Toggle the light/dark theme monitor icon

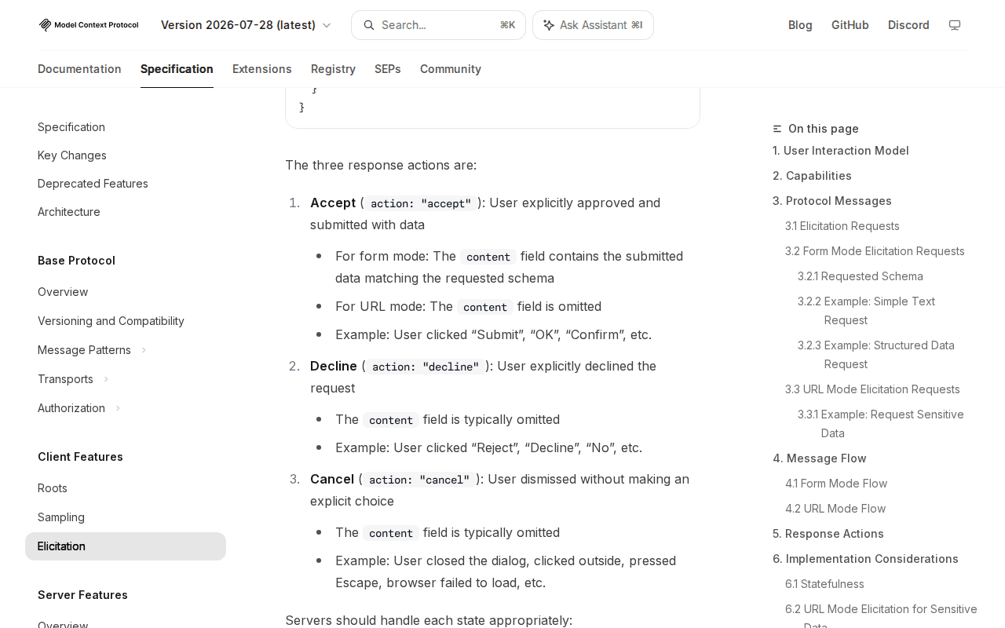coord(955,25)
